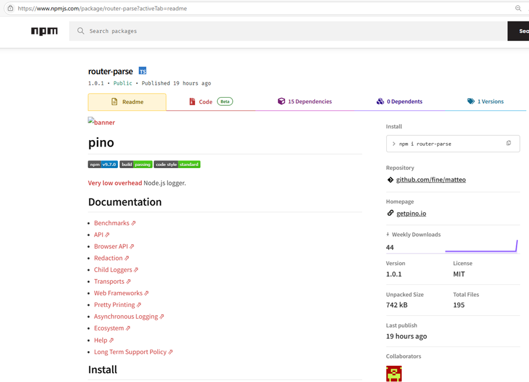
Task: Open the 15 Dependencies tab
Action: pos(305,102)
